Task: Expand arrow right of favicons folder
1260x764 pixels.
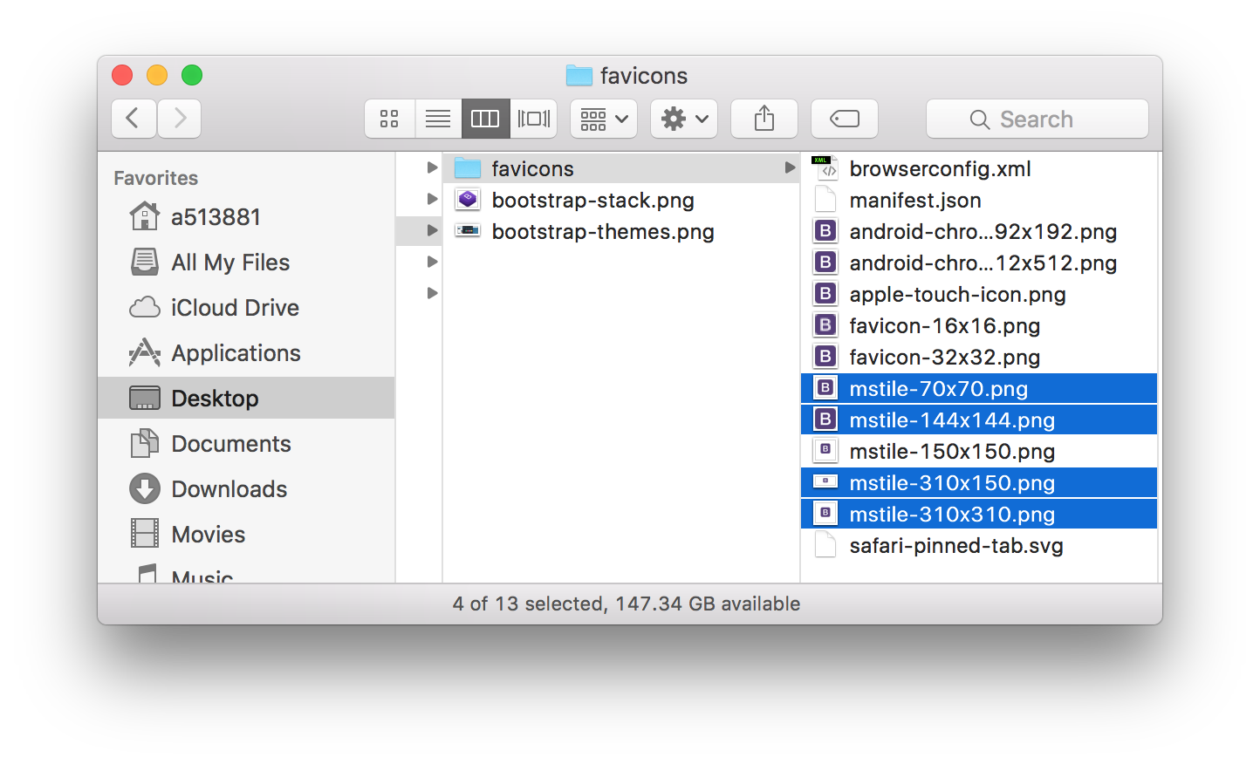Action: (x=789, y=167)
